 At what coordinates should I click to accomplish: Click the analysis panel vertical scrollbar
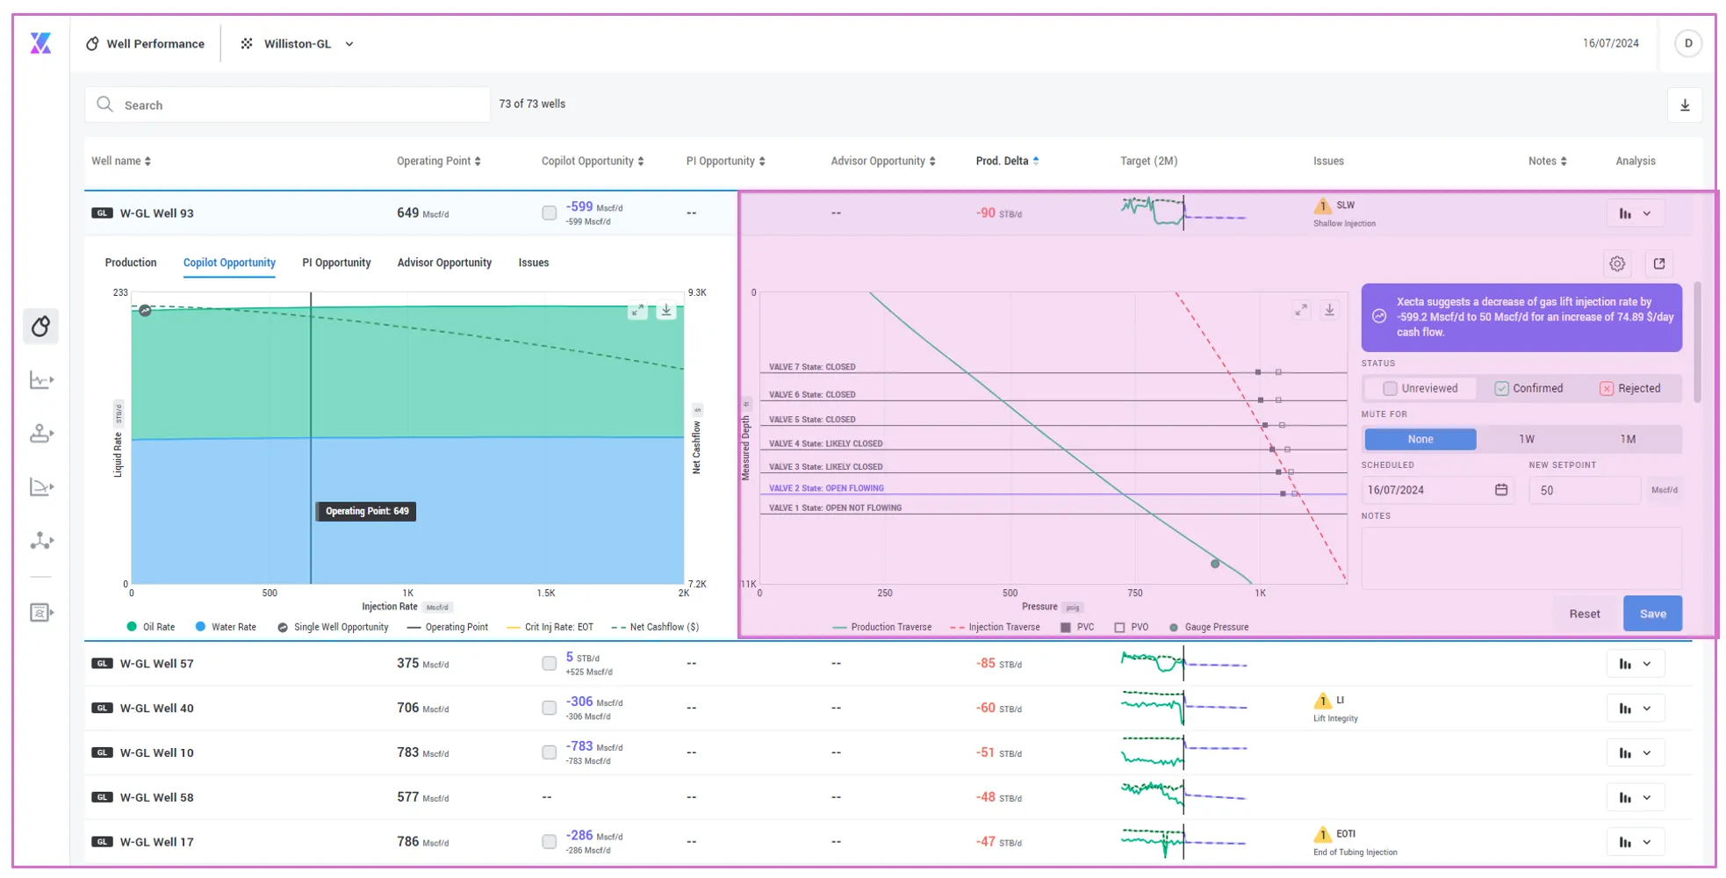tap(1698, 342)
